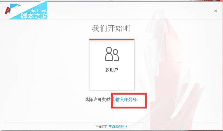Image resolution: width=223 pixels, height=131 pixels.
Task: Click the multi-user people icon
Action: (x=112, y=54)
